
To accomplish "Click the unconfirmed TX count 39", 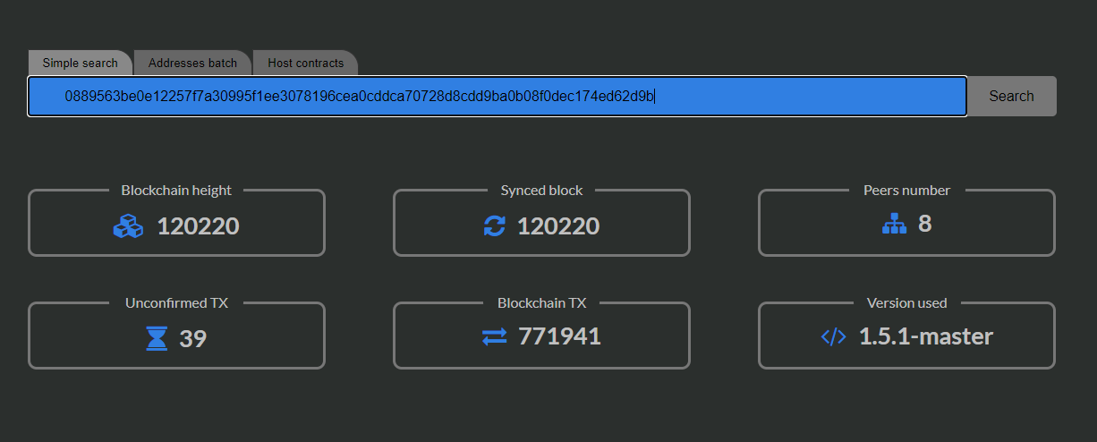I will pos(193,339).
